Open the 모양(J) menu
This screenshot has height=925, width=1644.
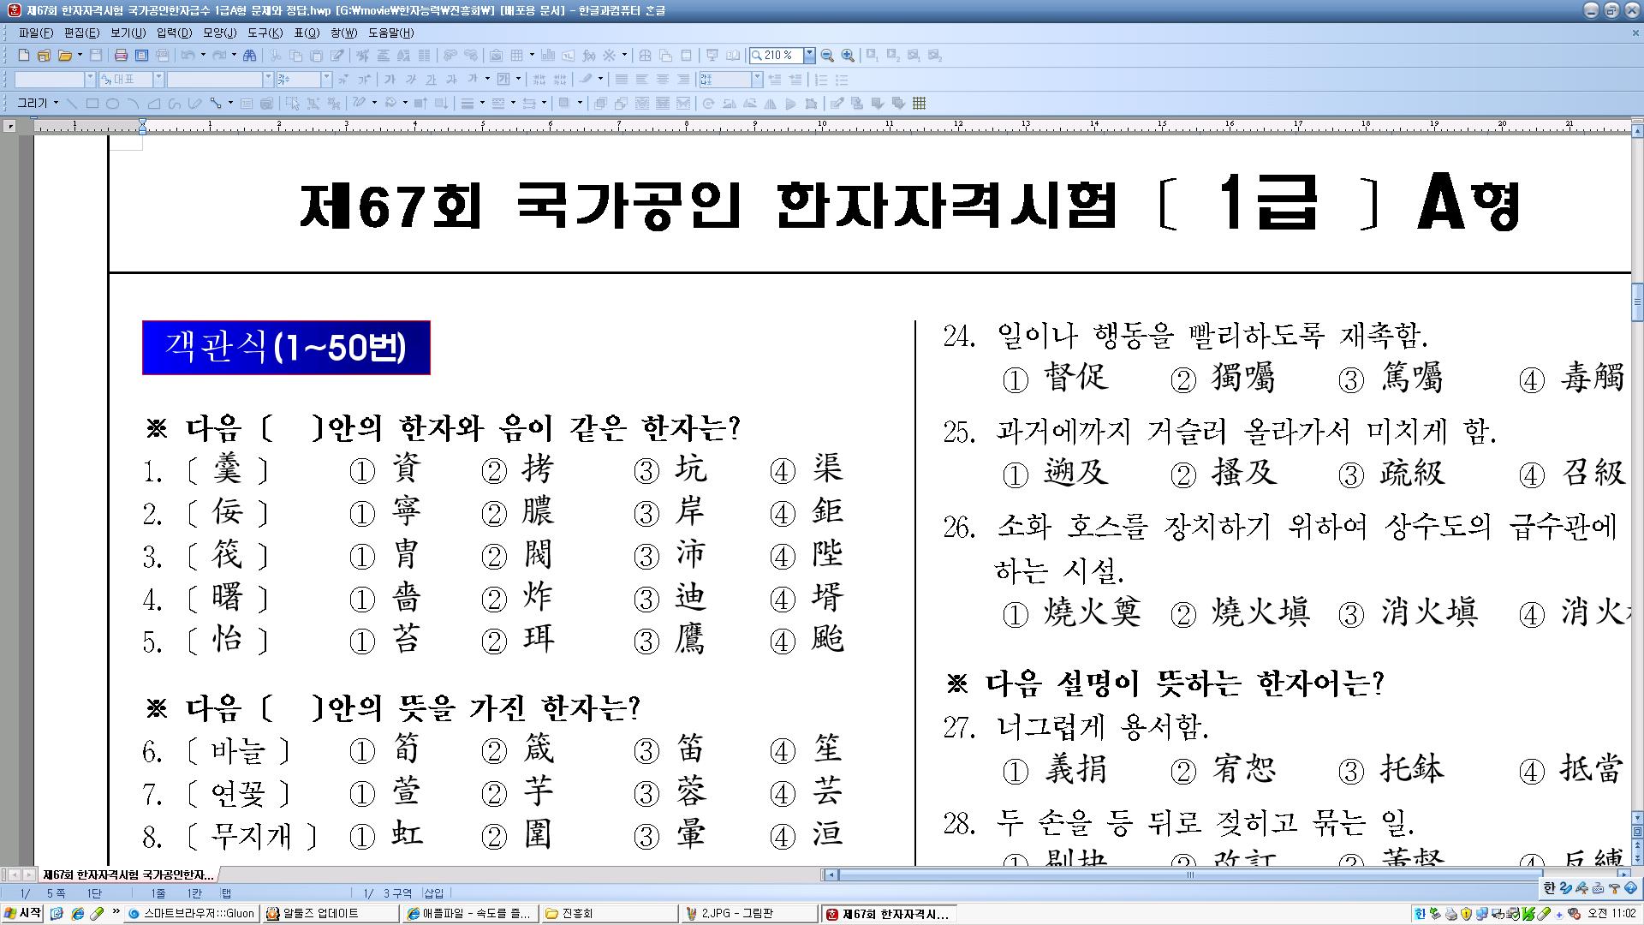[x=220, y=33]
